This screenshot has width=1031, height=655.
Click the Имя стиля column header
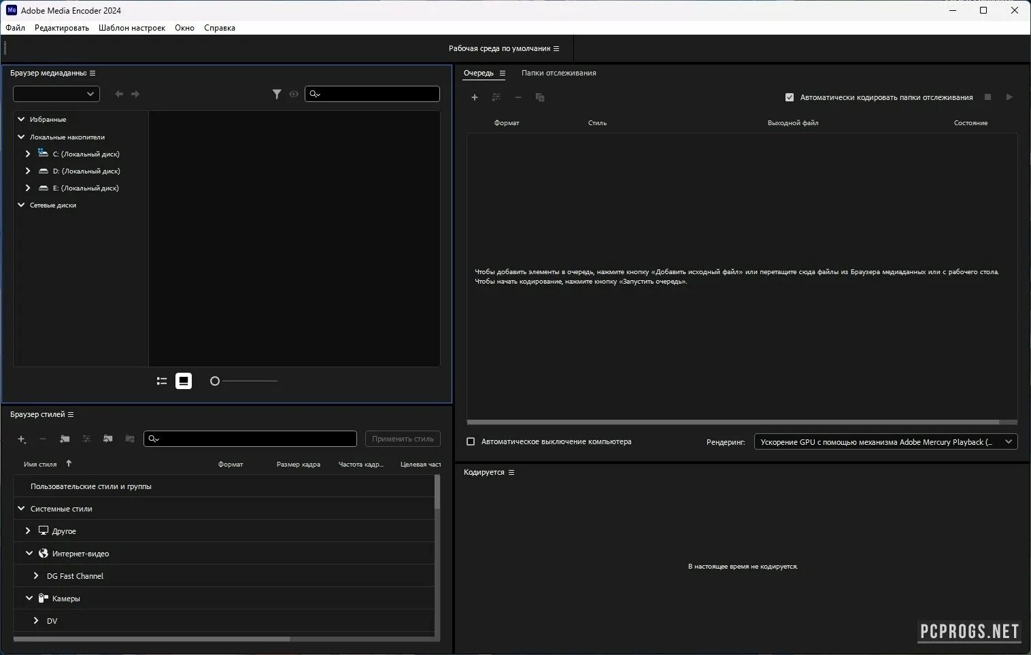click(40, 465)
